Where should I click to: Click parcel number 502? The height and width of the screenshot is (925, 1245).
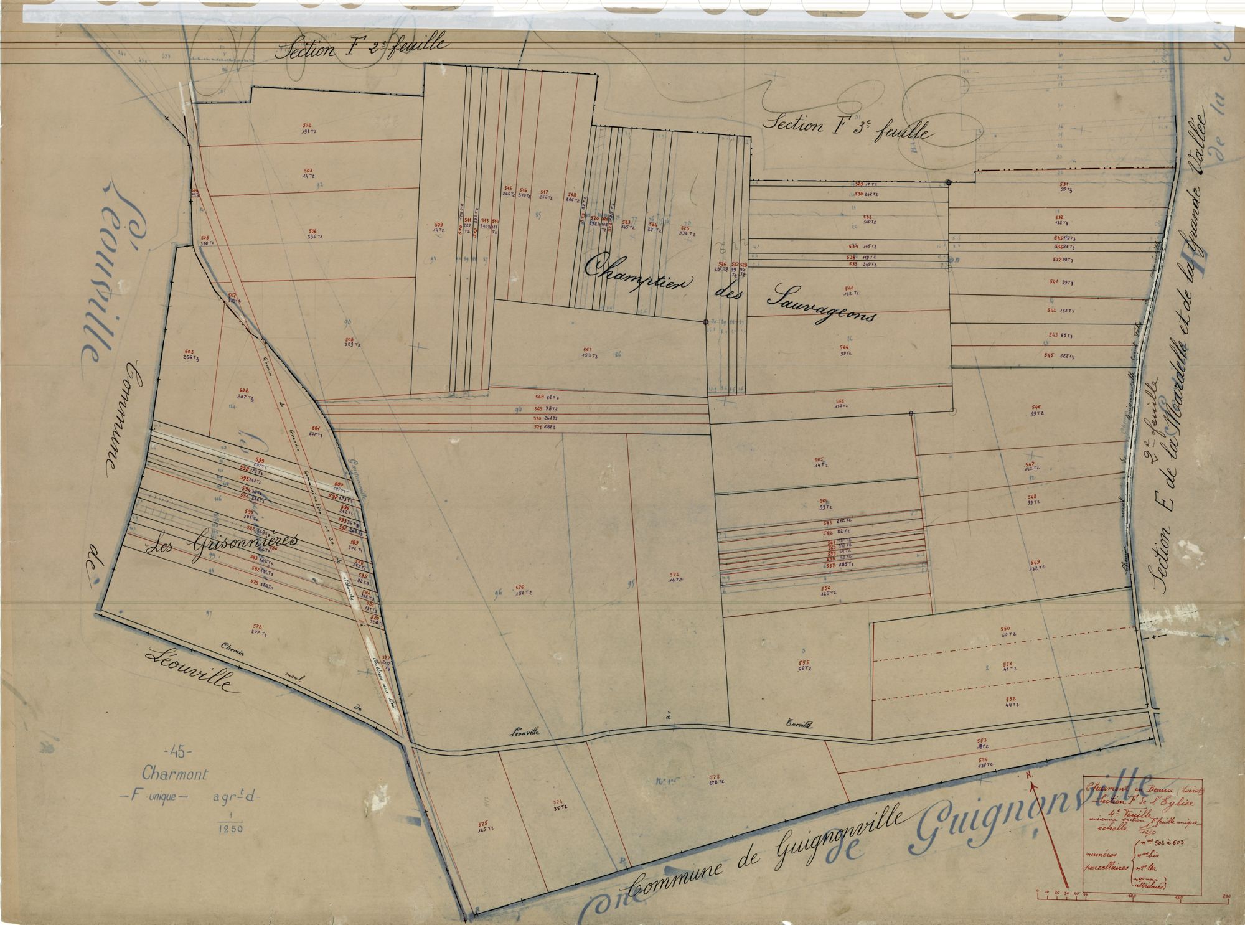308,125
